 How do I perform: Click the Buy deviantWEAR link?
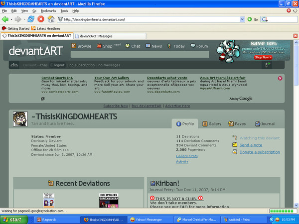coord(147,106)
